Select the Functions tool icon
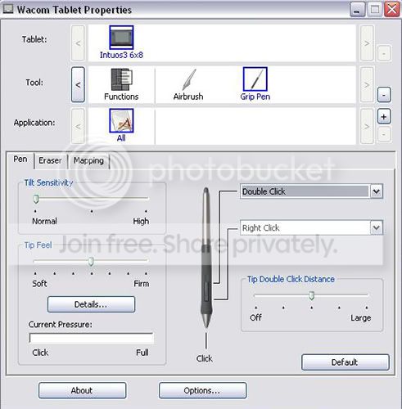This screenshot has height=409, width=402. [x=121, y=79]
